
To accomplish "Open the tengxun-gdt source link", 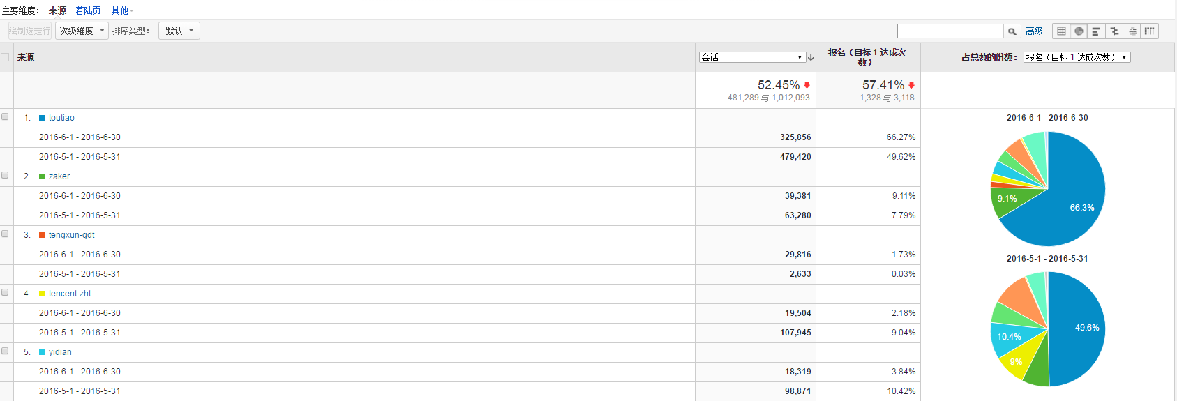I will click(x=71, y=235).
